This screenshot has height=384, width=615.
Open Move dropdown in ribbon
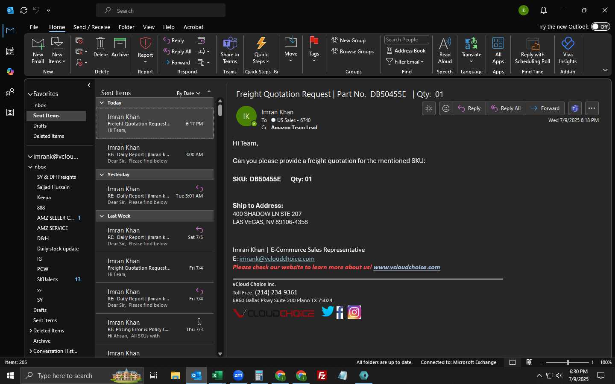pyautogui.click(x=291, y=49)
